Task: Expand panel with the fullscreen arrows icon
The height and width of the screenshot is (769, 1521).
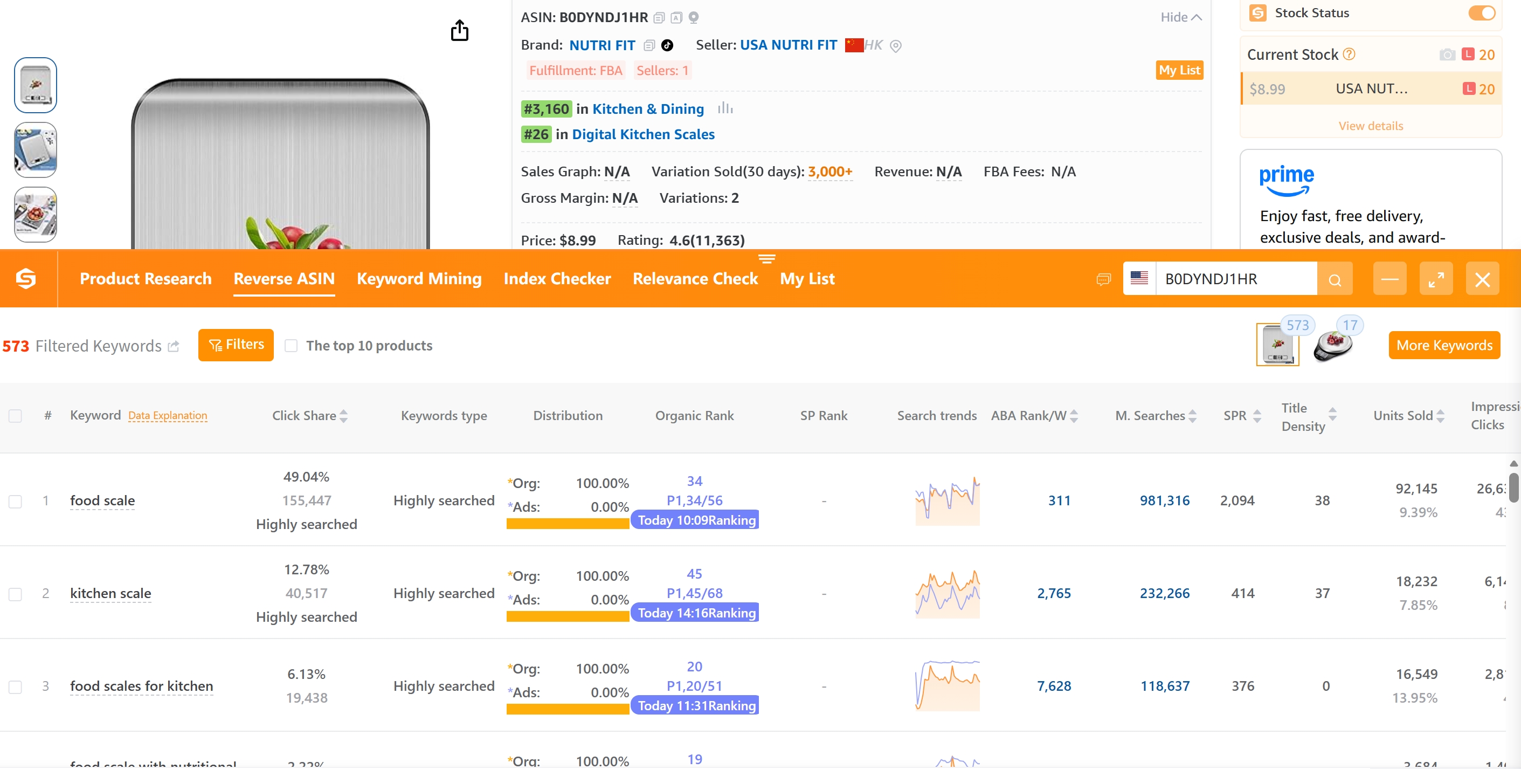Action: pyautogui.click(x=1436, y=279)
